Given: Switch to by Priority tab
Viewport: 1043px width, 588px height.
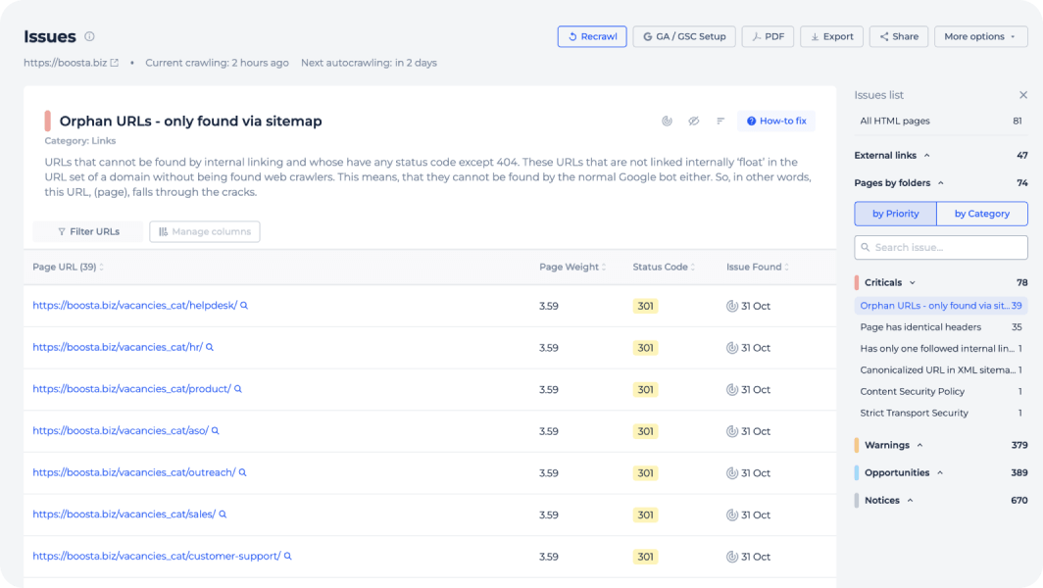Looking at the screenshot, I should pyautogui.click(x=895, y=214).
